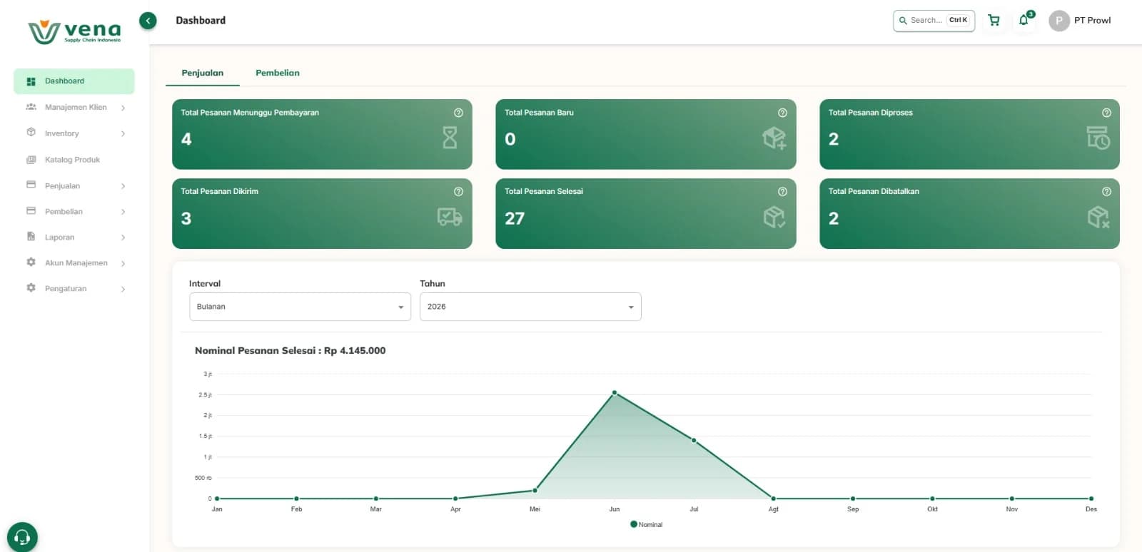
Task: Expand Manajemen Klien in sidebar
Action: [x=74, y=108]
